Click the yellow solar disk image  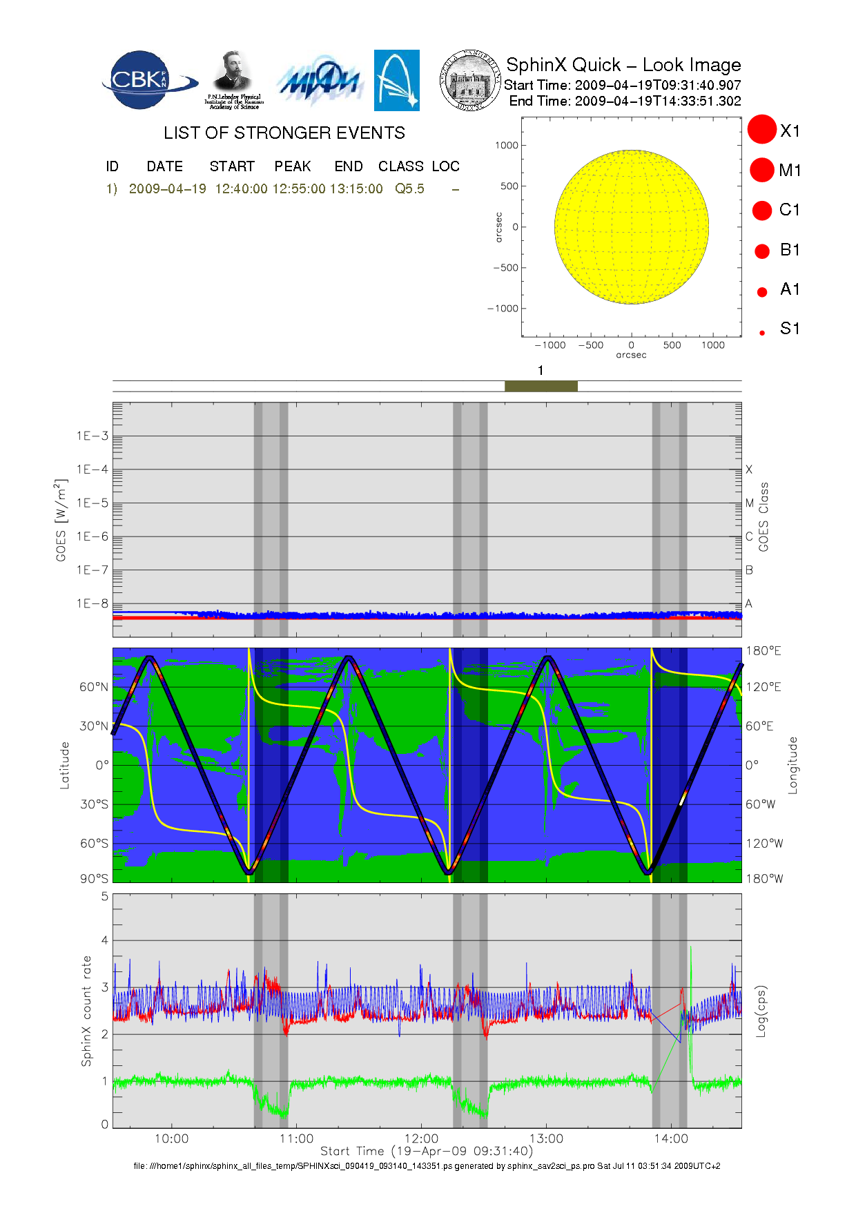pyautogui.click(x=631, y=226)
